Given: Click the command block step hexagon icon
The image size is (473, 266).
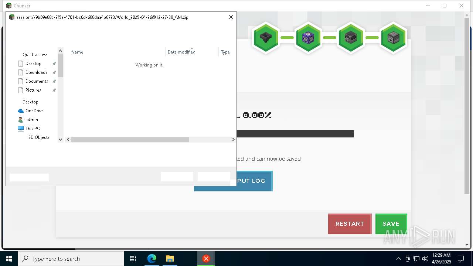Looking at the screenshot, I should coord(308,38).
